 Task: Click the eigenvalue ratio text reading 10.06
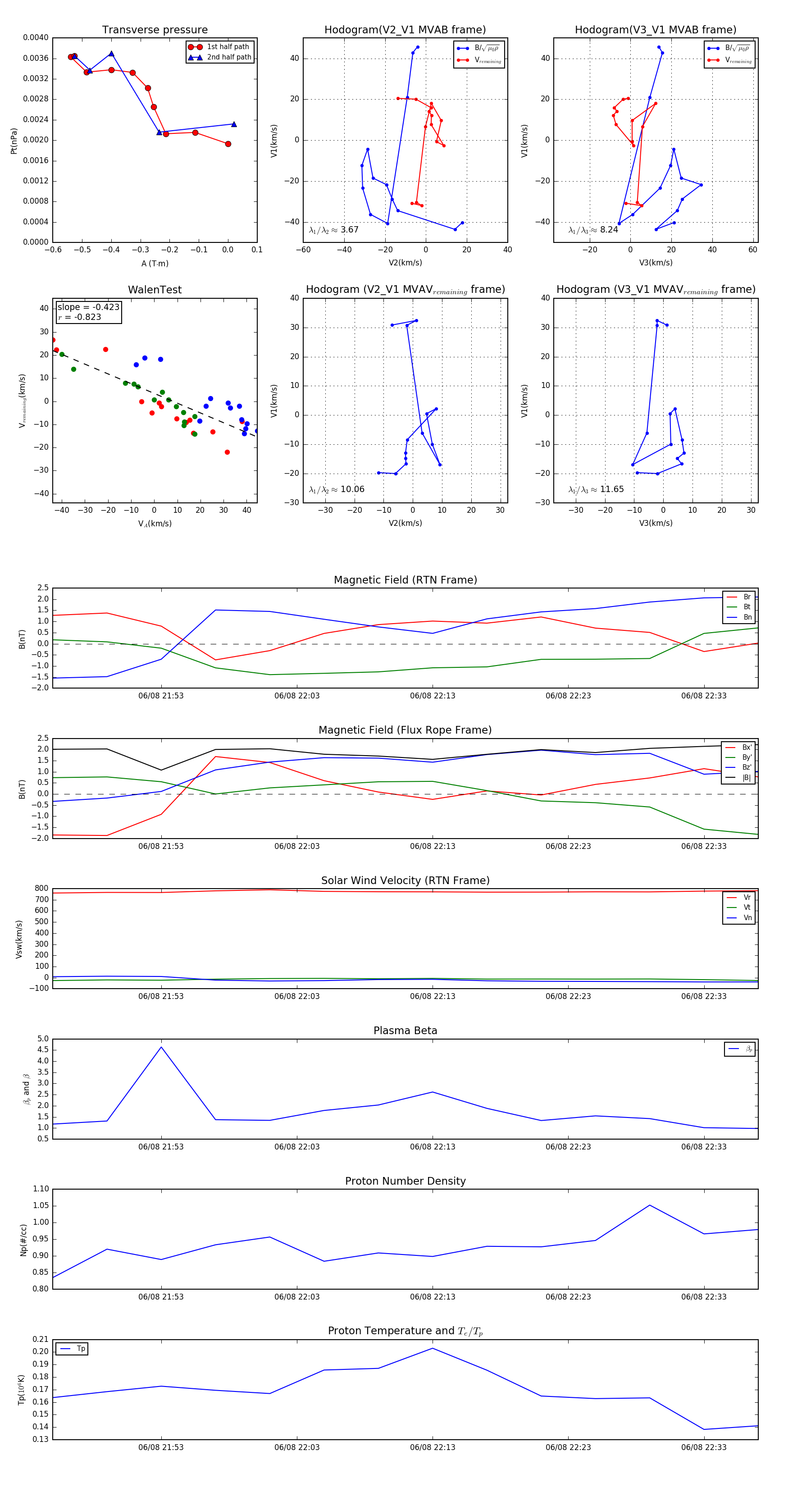[x=337, y=489]
